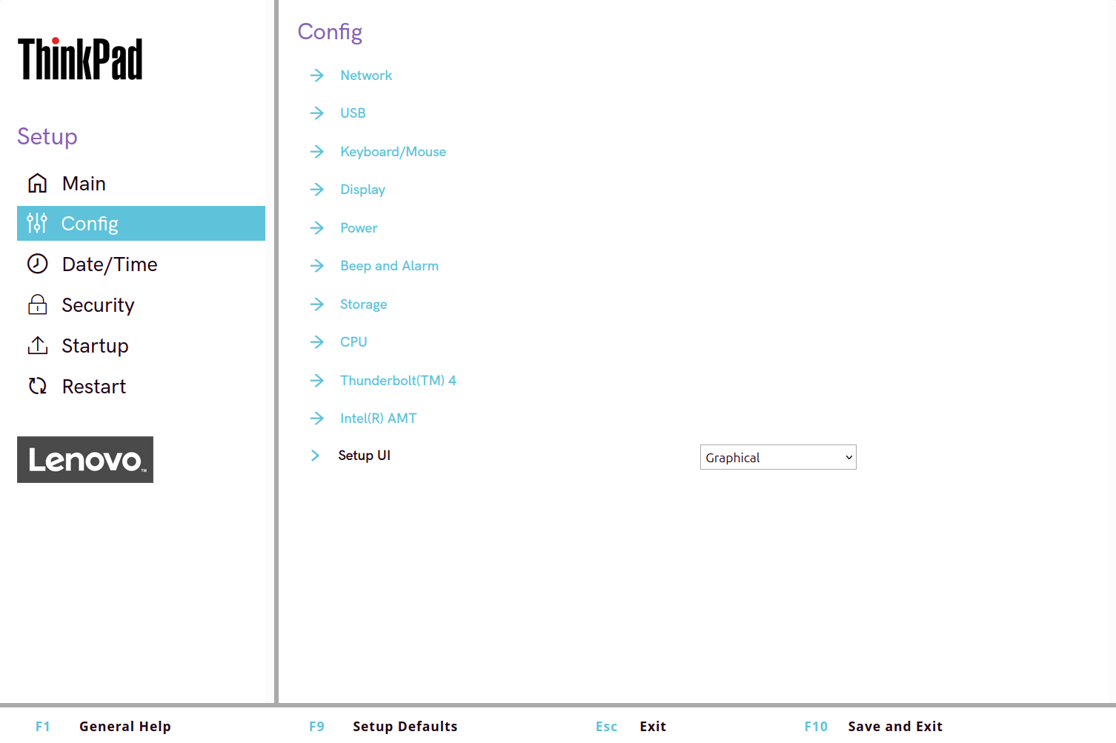Open the CPU settings link
The image size is (1116, 743).
coord(353,342)
